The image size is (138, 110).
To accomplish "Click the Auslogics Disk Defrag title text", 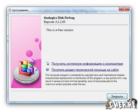I will tap(59, 18).
